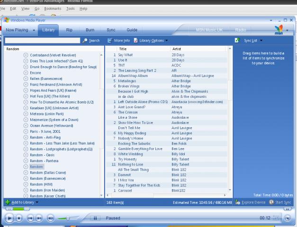
Task: Open the Burn tab
Action: (90, 30)
